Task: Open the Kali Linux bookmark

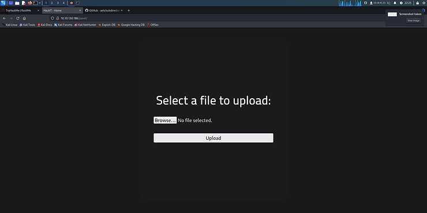Action: pos(10,25)
